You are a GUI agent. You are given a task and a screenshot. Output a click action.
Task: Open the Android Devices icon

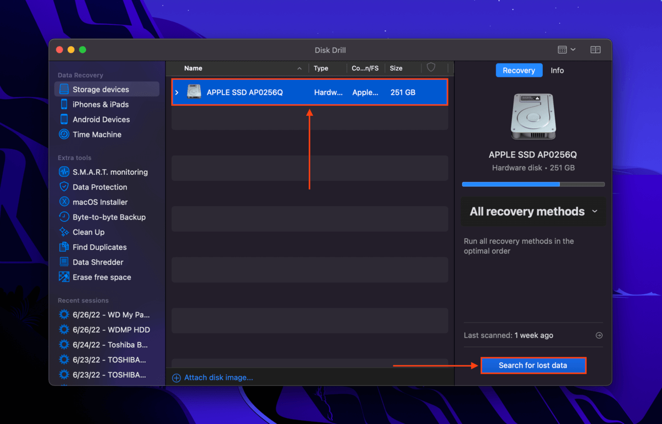[64, 119]
